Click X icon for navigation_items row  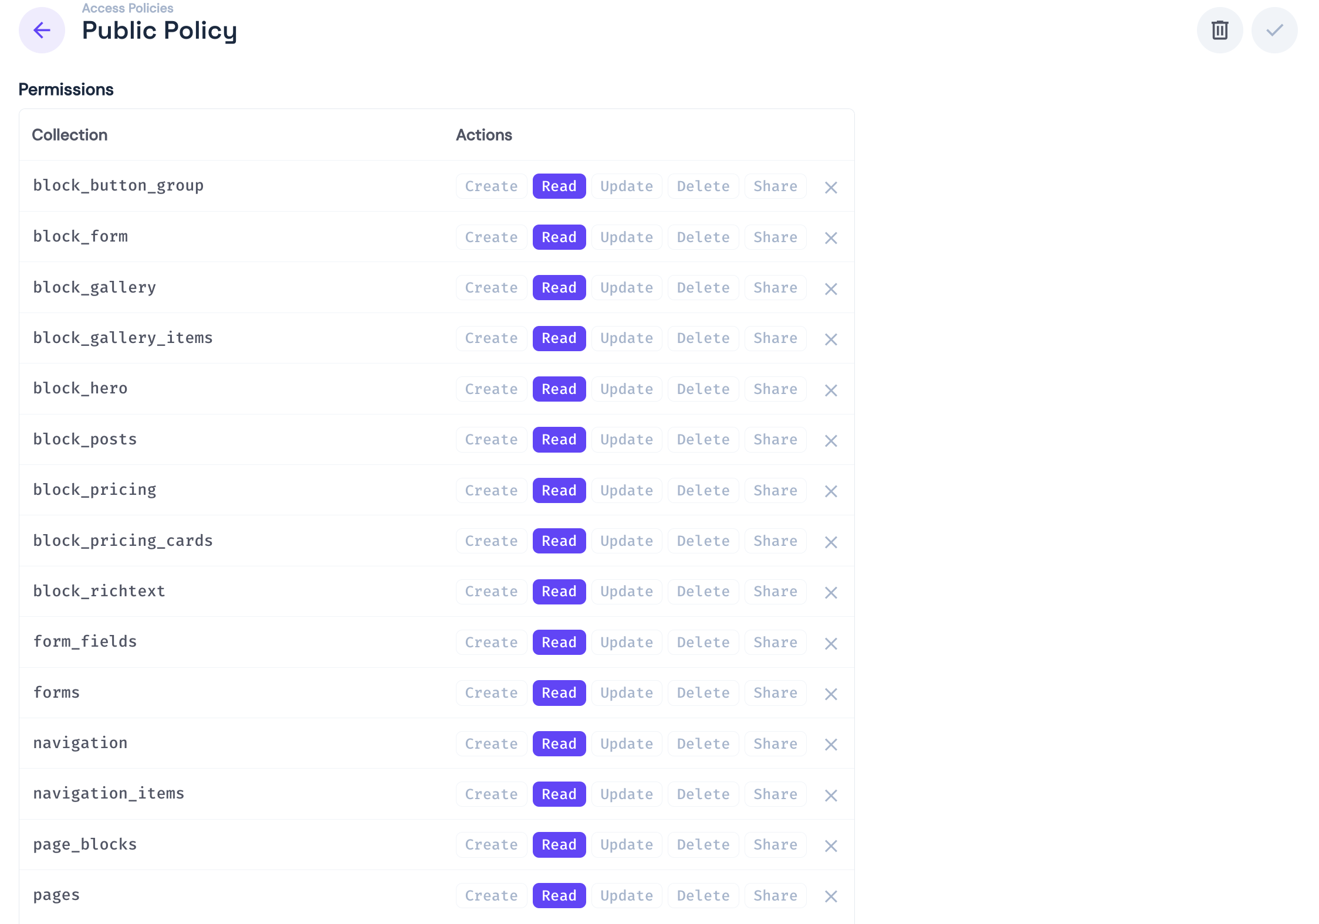coord(830,796)
